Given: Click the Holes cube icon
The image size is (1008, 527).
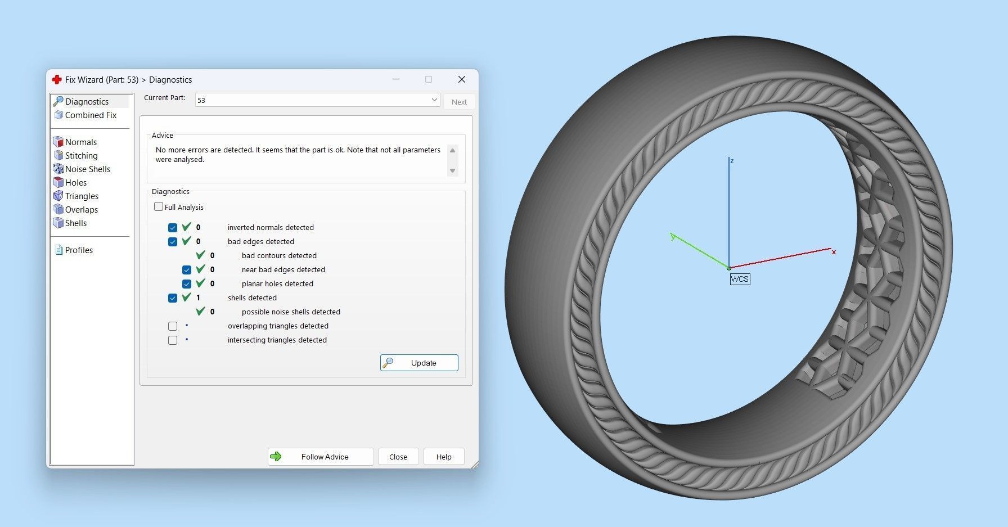Looking at the screenshot, I should (58, 183).
